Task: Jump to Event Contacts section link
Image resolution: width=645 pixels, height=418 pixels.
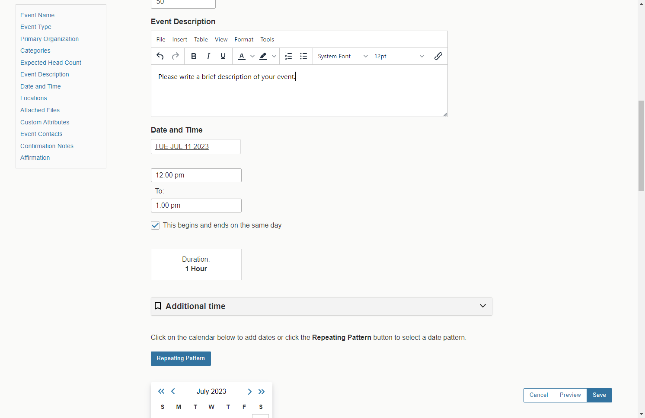Action: (42, 134)
